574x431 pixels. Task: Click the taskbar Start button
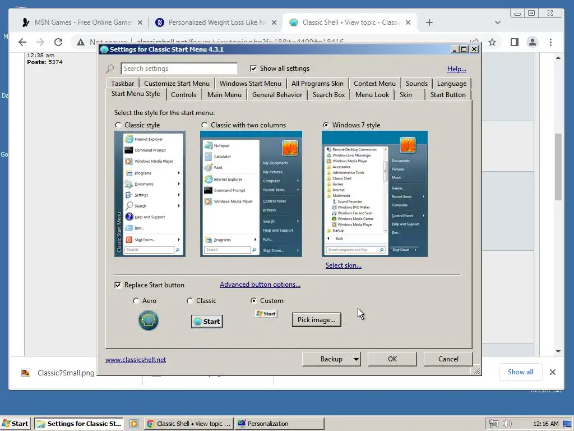coord(15,424)
